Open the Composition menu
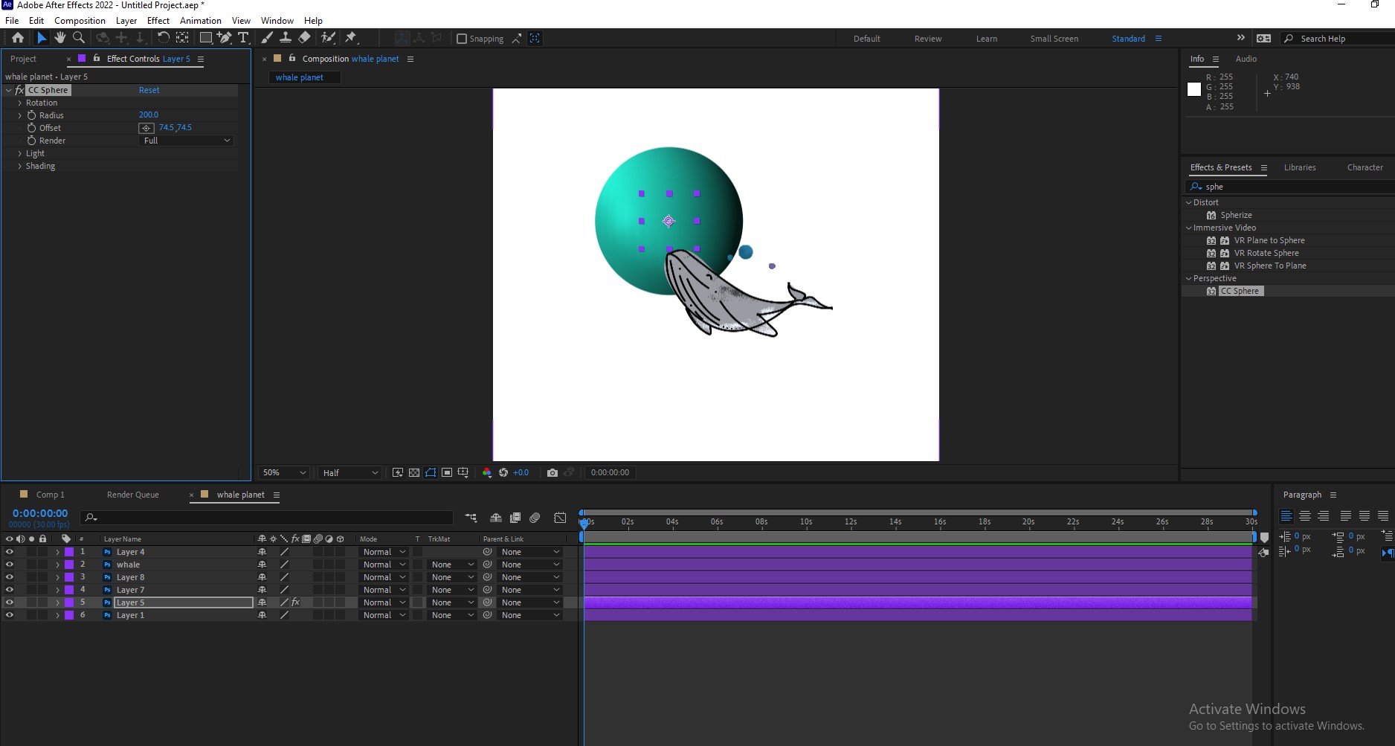 click(x=80, y=21)
